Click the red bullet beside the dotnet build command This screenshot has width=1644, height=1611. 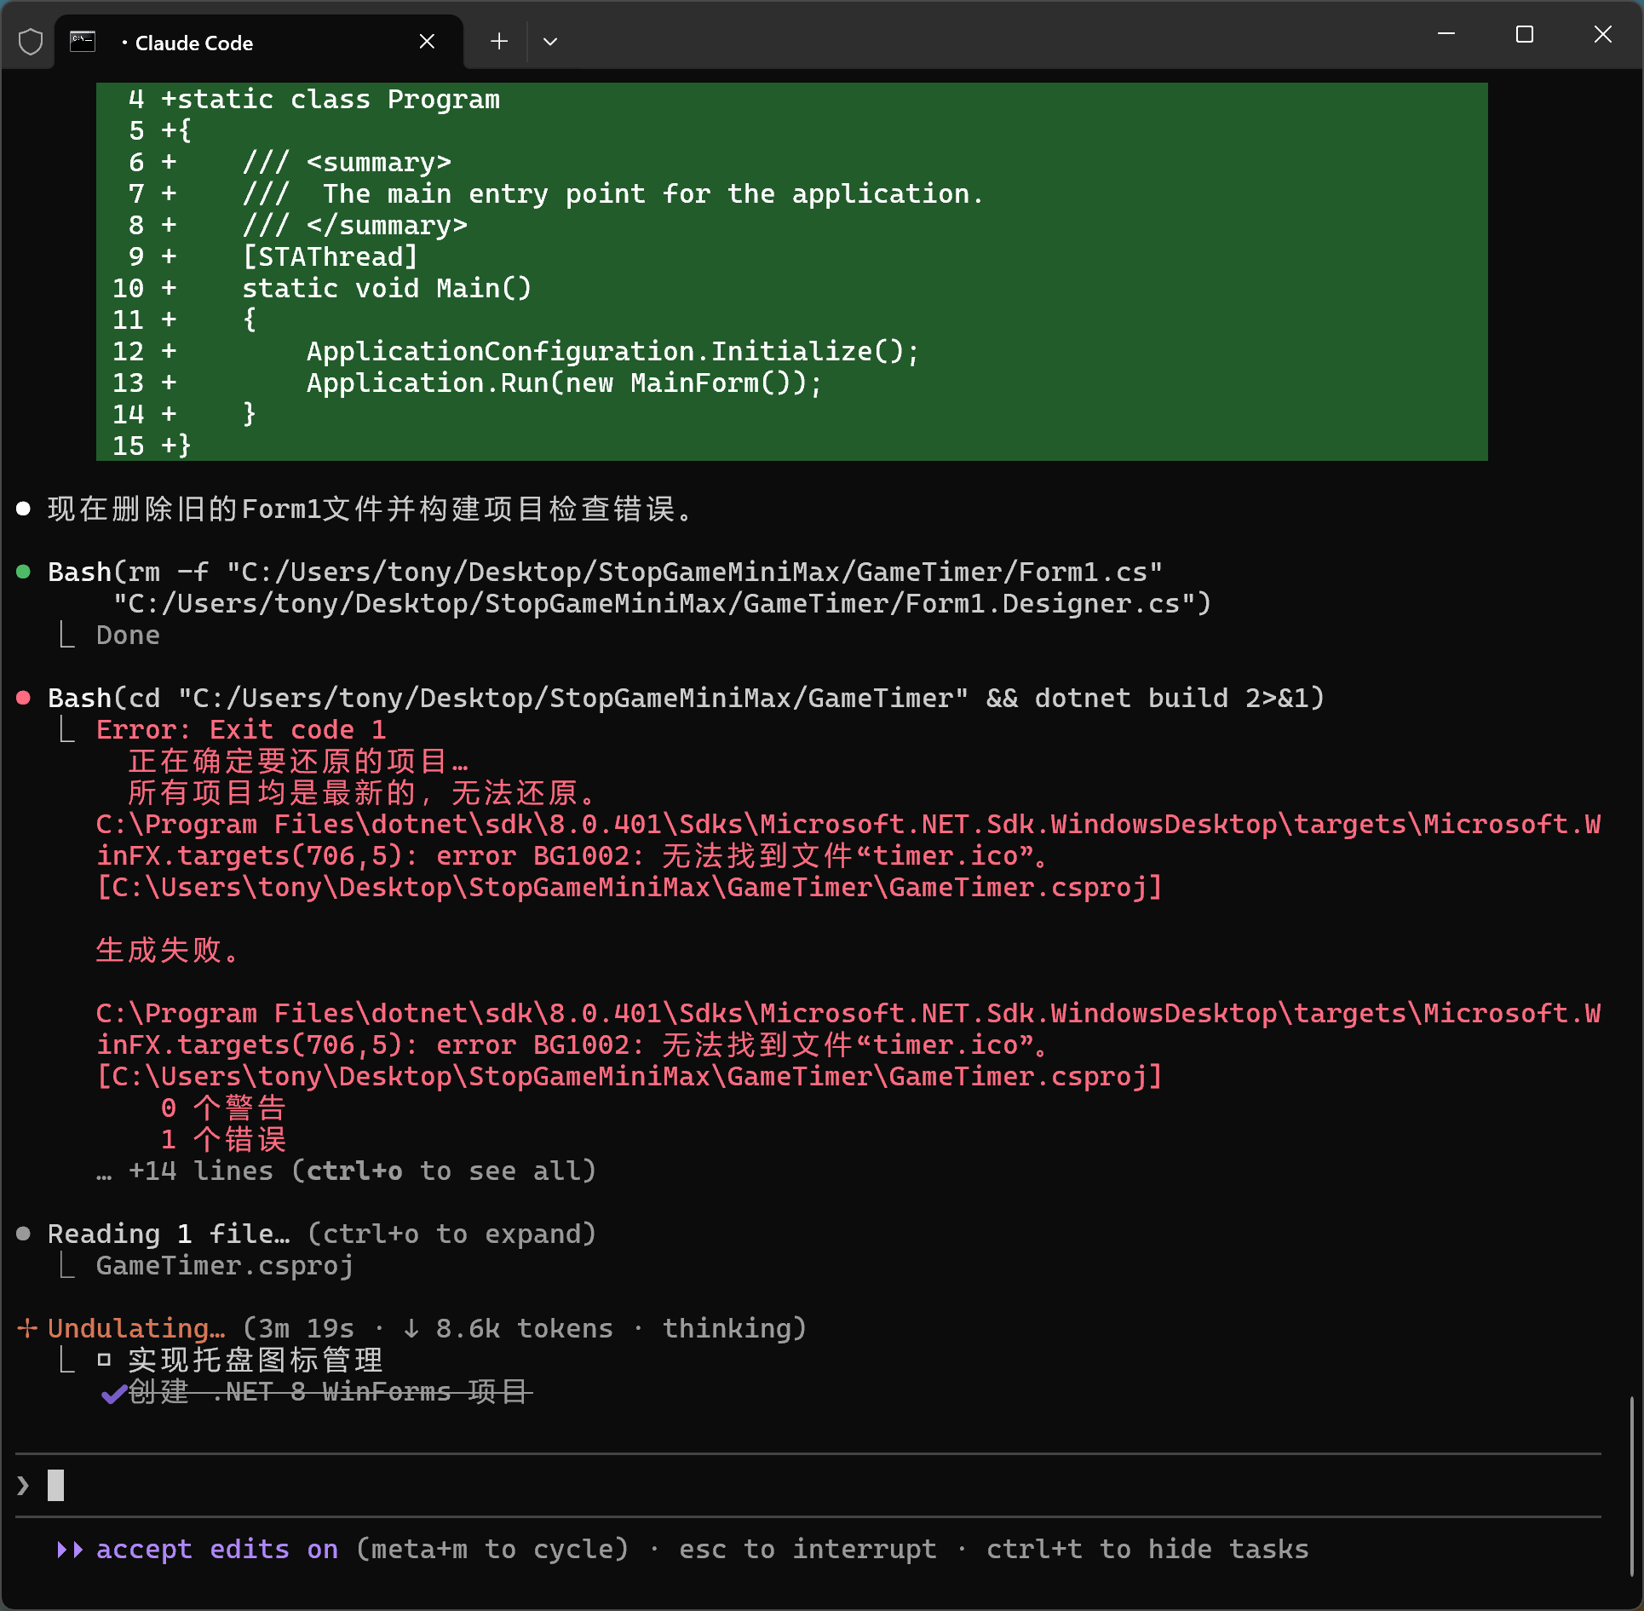(x=24, y=698)
